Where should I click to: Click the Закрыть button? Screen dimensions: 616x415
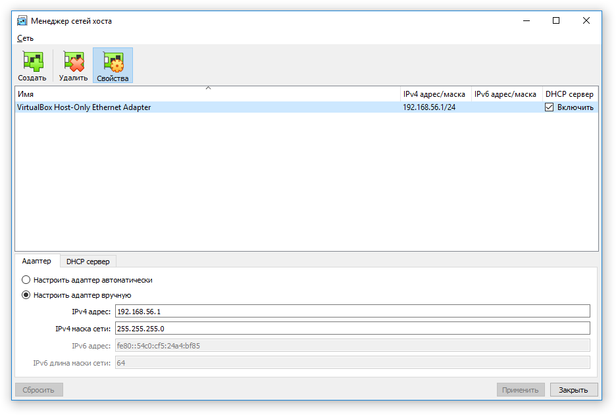coord(574,390)
